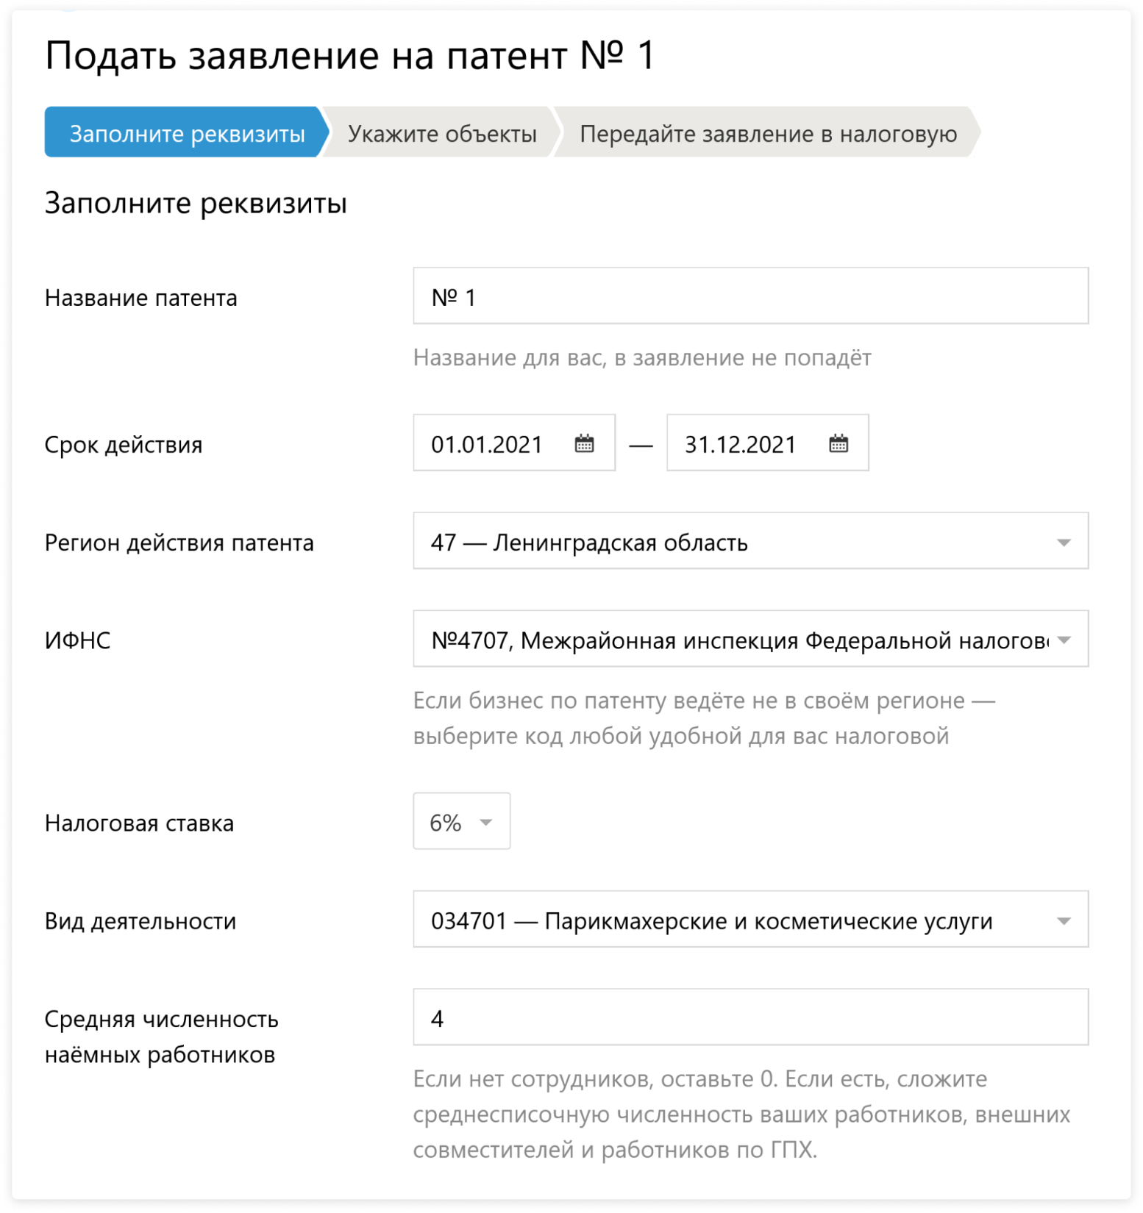Image resolution: width=1143 pixels, height=1213 pixels.
Task: Open Передайте заявление в налоговую step
Action: coord(768,134)
